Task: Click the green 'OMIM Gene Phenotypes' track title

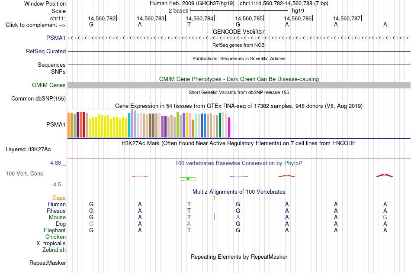Action: tap(239, 79)
